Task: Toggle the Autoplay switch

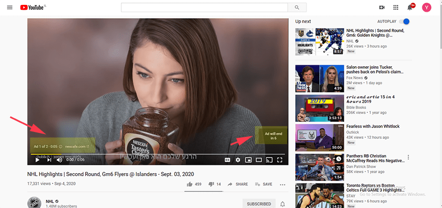Action: 405,22
